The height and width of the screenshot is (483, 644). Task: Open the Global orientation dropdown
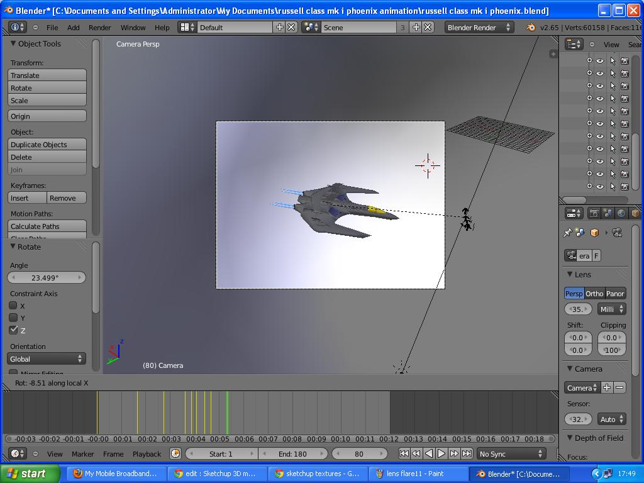click(x=46, y=358)
